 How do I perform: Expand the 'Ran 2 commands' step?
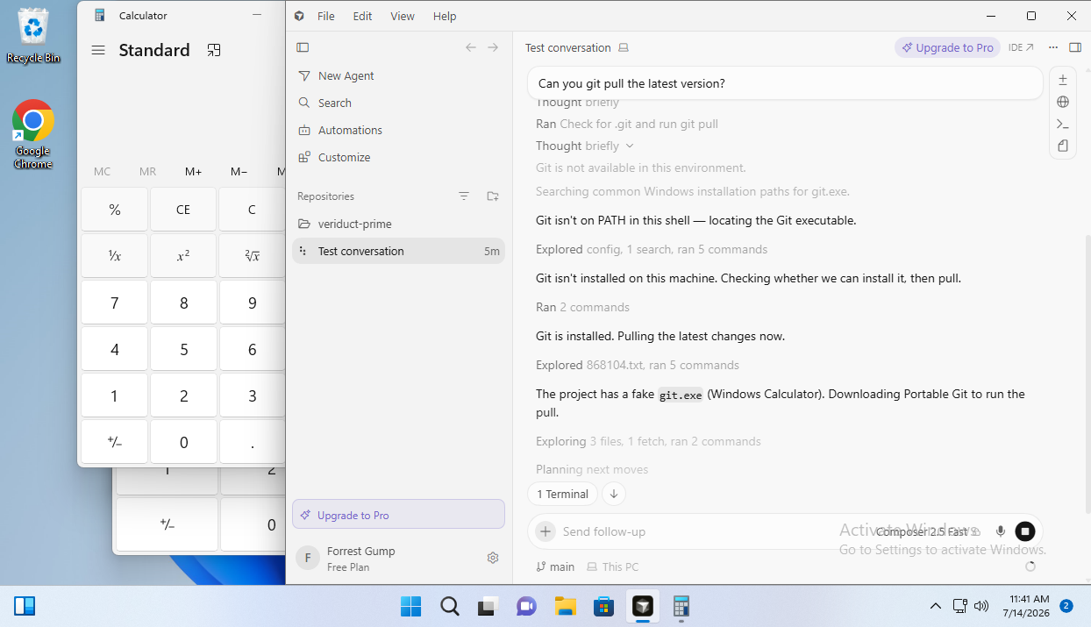point(582,307)
